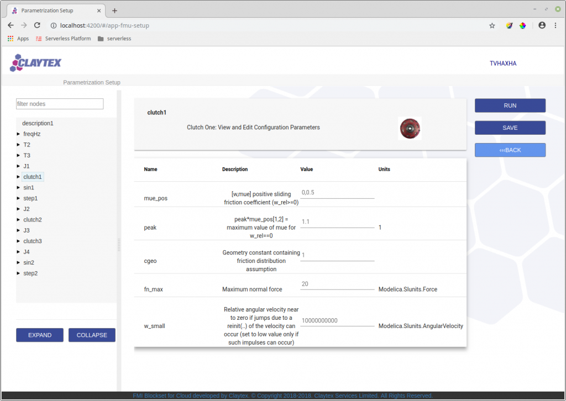Image resolution: width=566 pixels, height=401 pixels.
Task: Edit the peak value field
Action: (x=337, y=222)
